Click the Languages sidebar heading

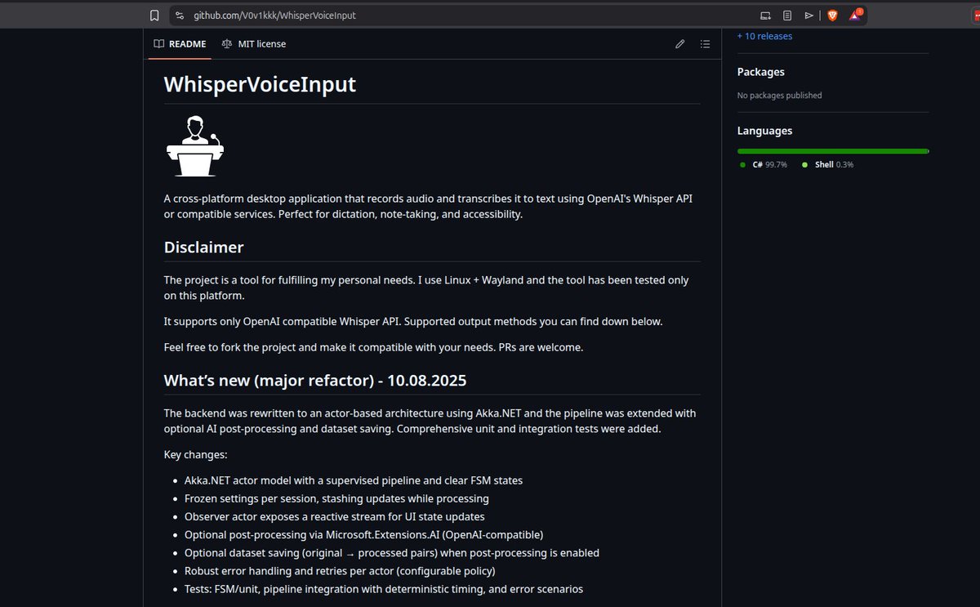[x=764, y=131]
